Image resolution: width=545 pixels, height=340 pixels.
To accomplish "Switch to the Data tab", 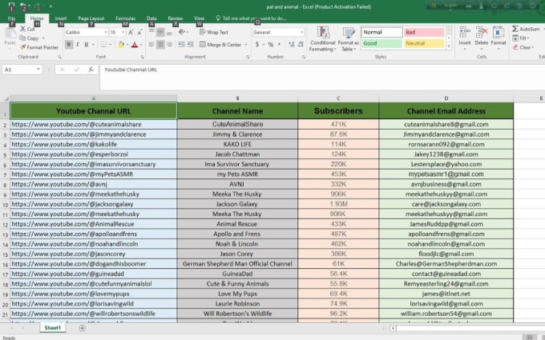I will [151, 18].
